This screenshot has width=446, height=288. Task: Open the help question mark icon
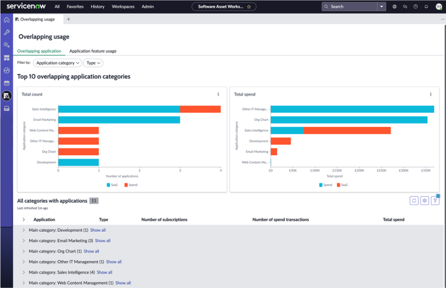(415, 6)
